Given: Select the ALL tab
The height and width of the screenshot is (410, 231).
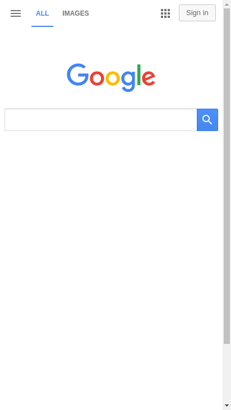Looking at the screenshot, I should click(42, 13).
